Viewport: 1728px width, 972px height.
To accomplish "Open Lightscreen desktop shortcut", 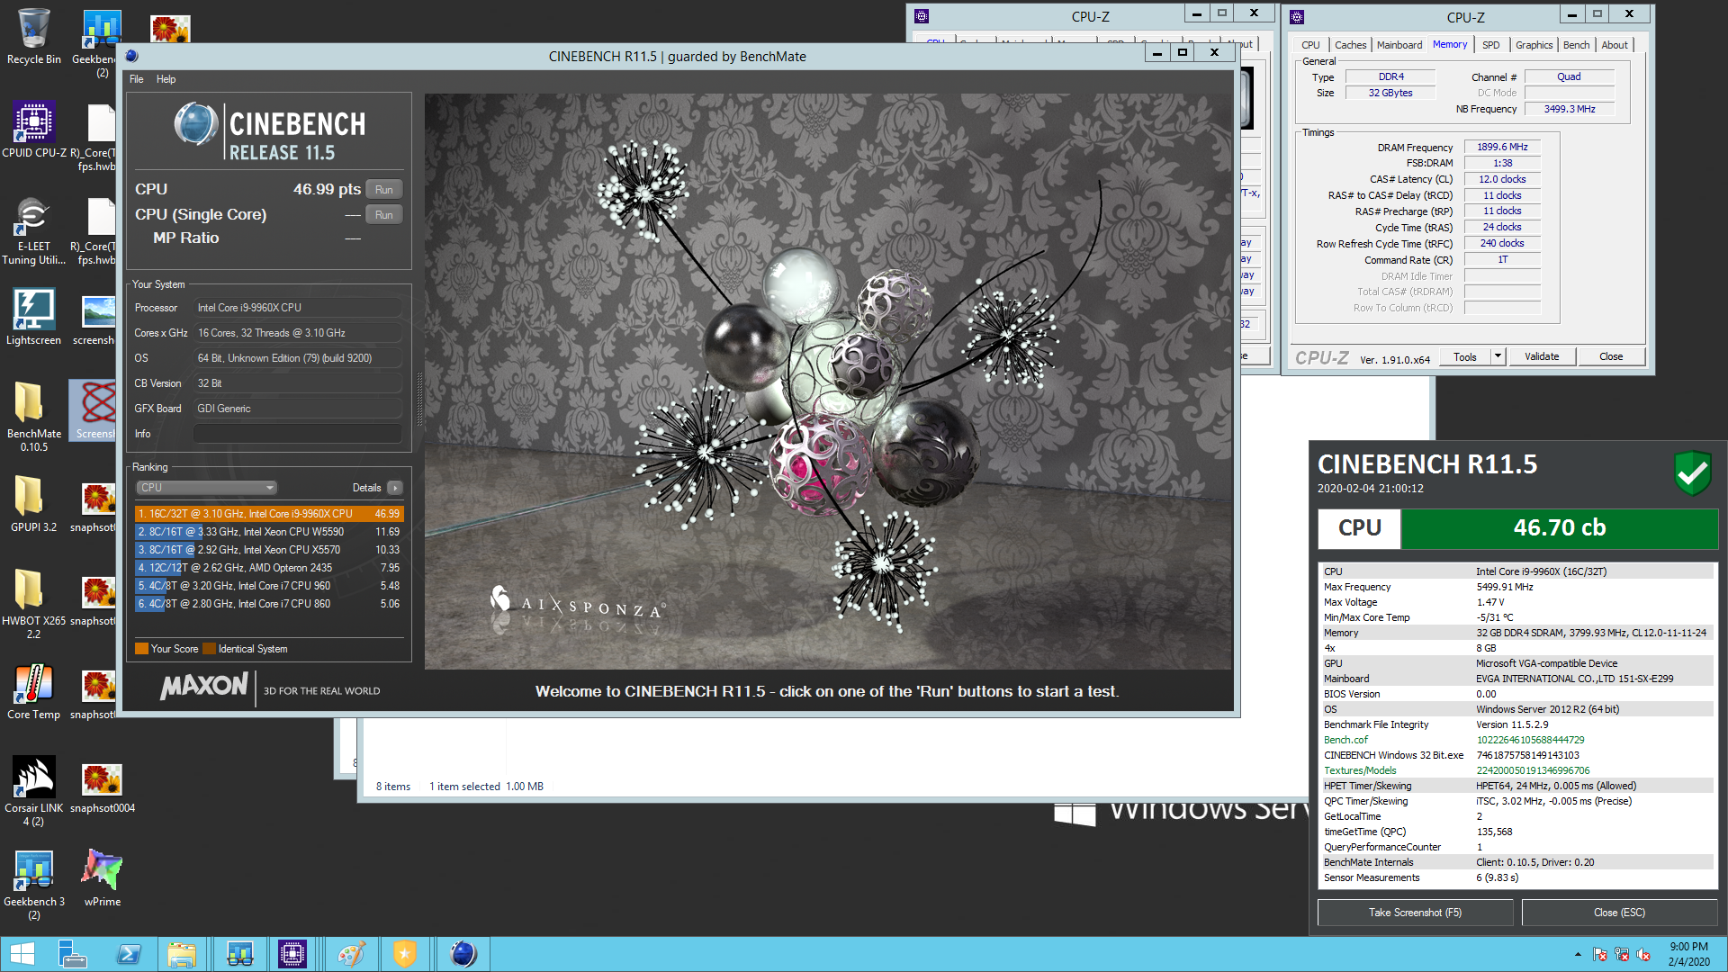I will [x=34, y=318].
